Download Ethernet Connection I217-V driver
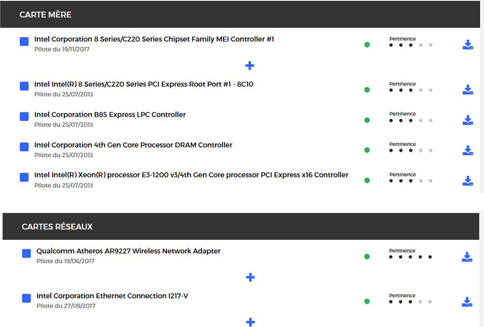 tap(467, 302)
